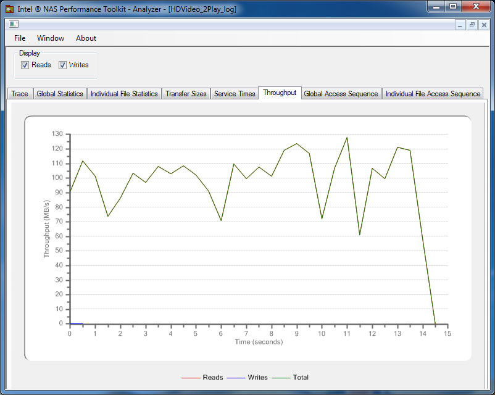Maximize the main Analyzer window
This screenshot has width=495, height=395.
click(x=453, y=7)
